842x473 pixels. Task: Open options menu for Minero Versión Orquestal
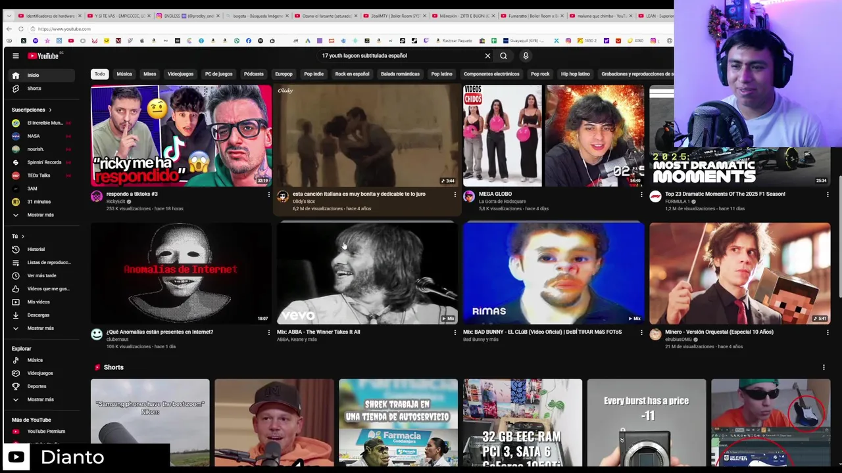point(828,332)
